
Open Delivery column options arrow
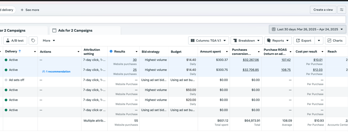pos(35,52)
